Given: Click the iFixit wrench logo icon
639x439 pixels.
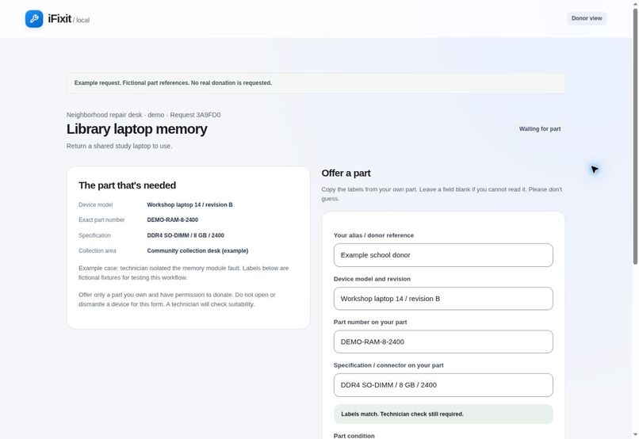Looking at the screenshot, I should pos(34,19).
